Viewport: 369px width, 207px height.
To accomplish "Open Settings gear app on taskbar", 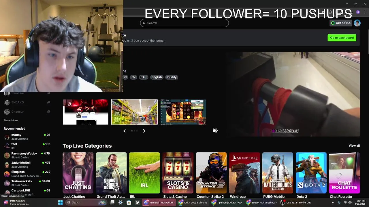I will (121, 202).
